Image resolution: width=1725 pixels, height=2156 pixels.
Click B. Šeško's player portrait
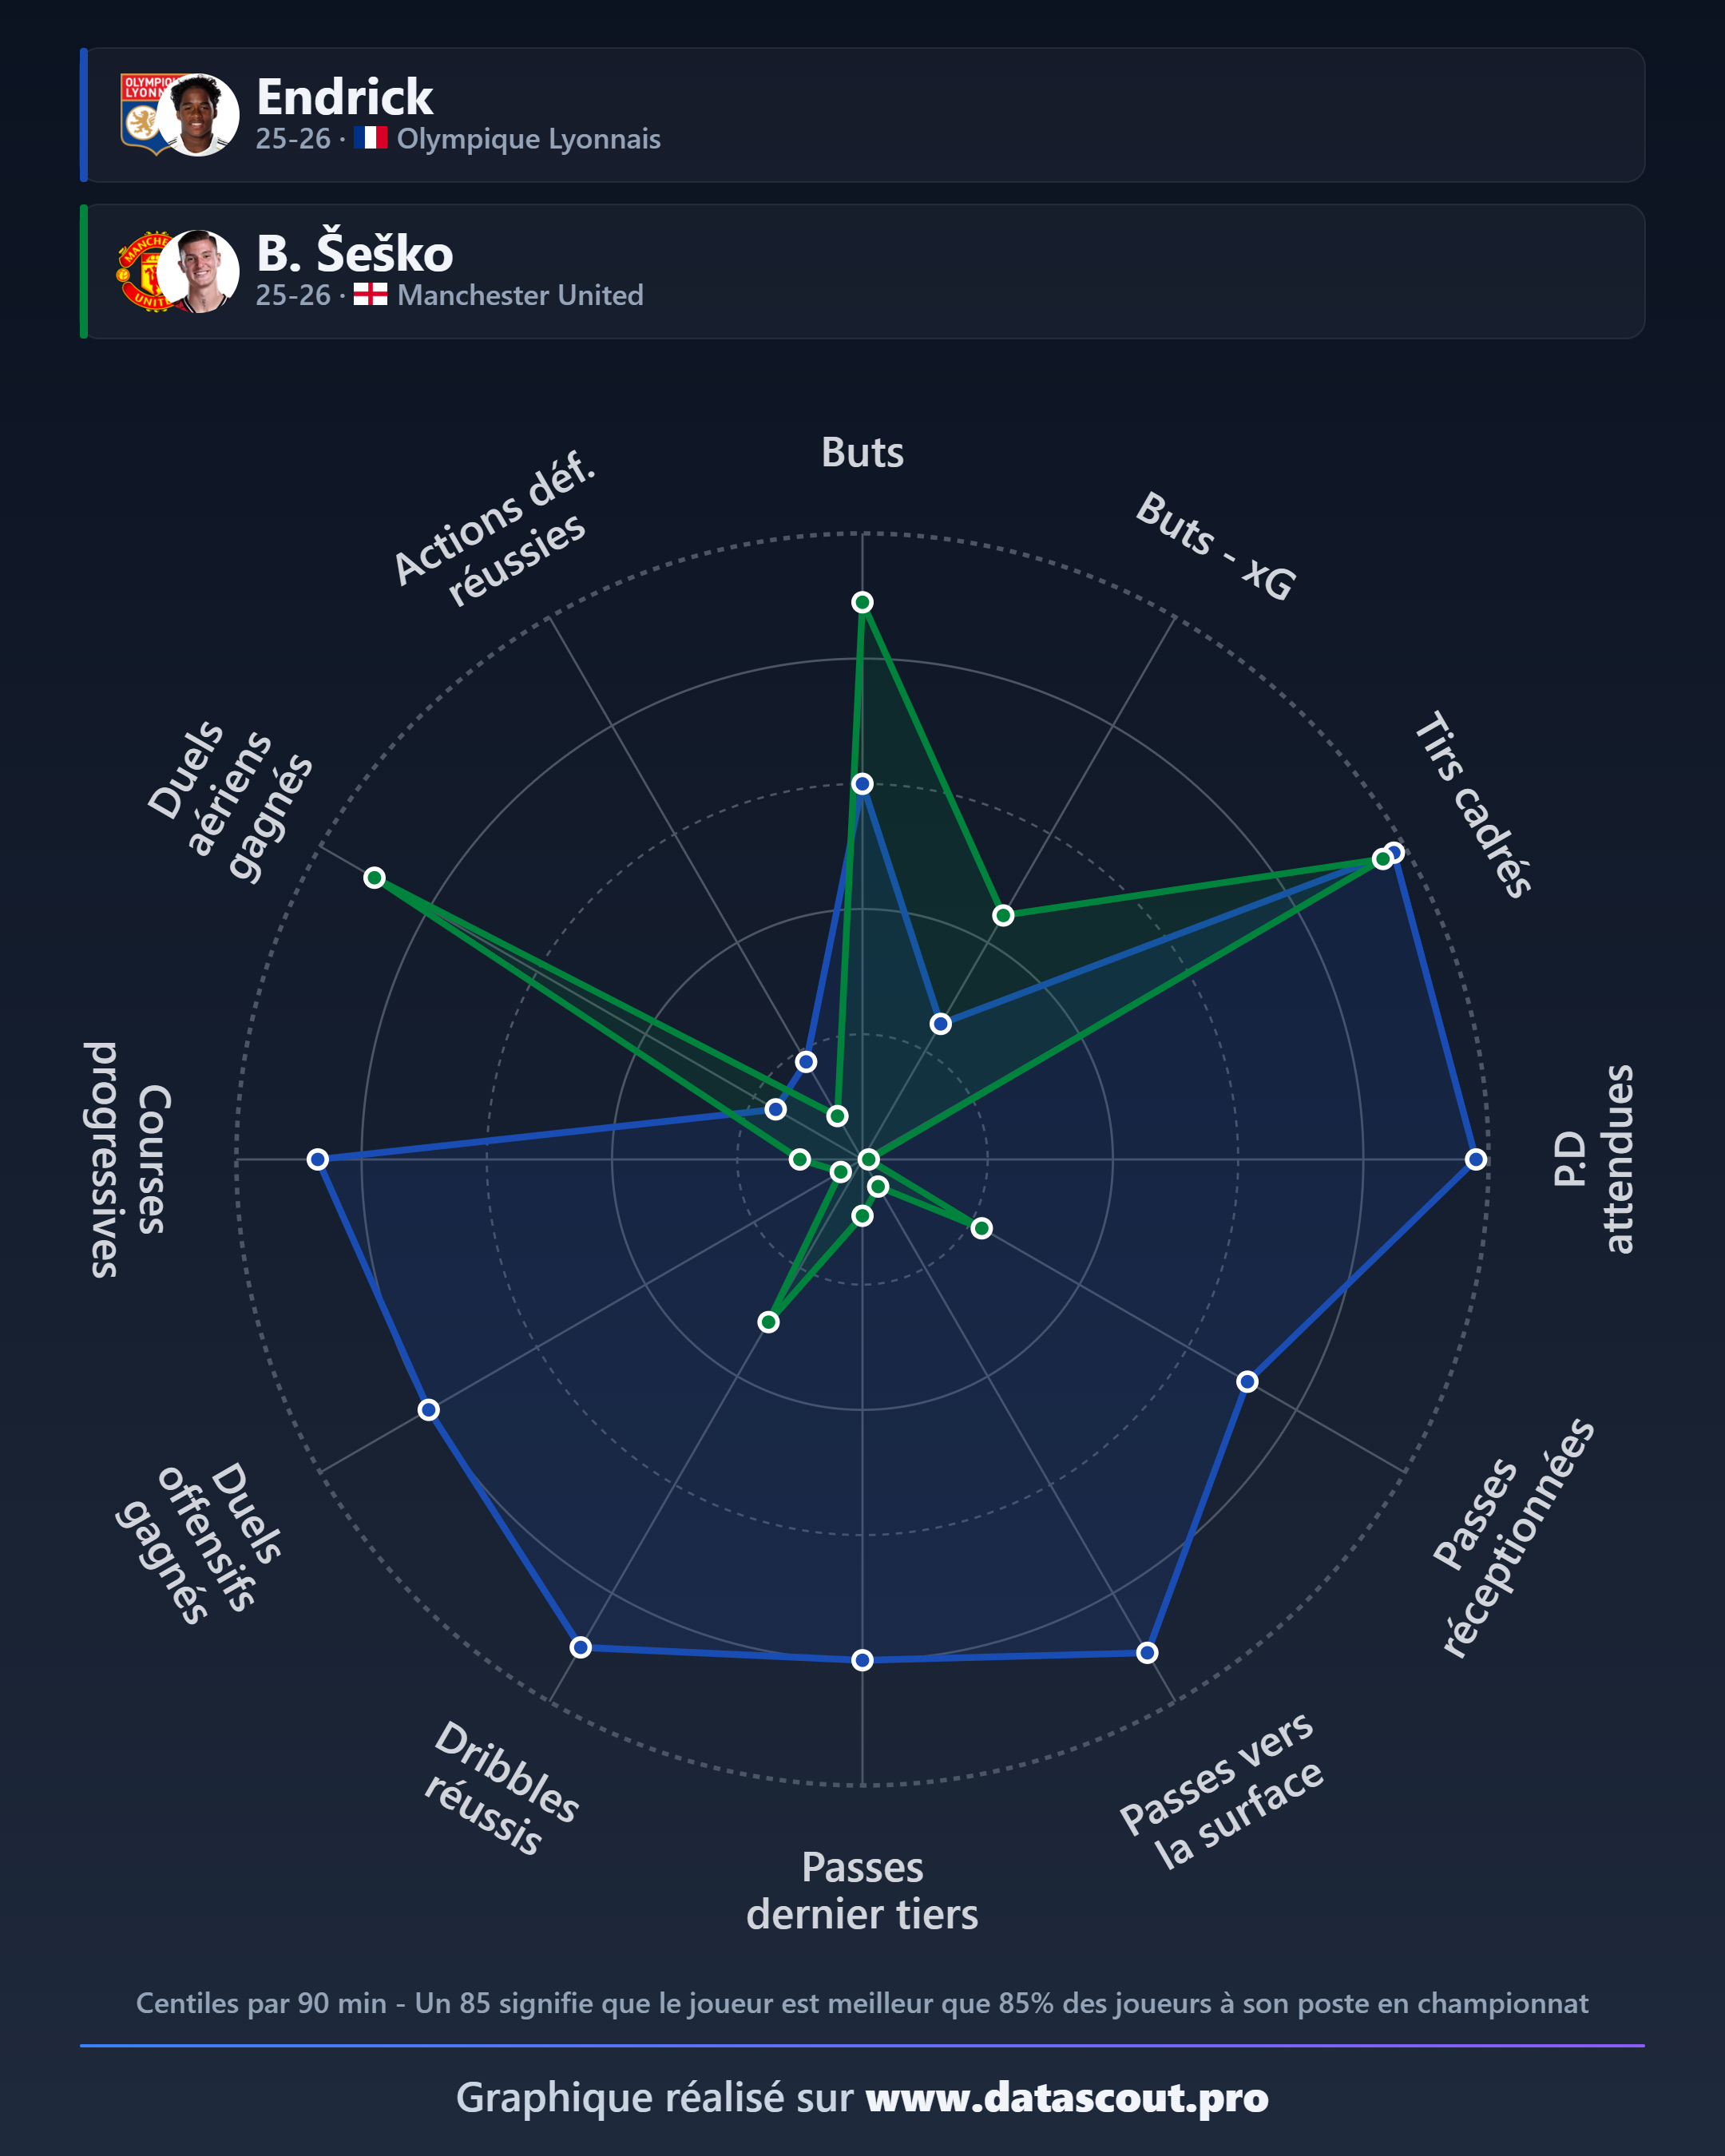click(198, 272)
